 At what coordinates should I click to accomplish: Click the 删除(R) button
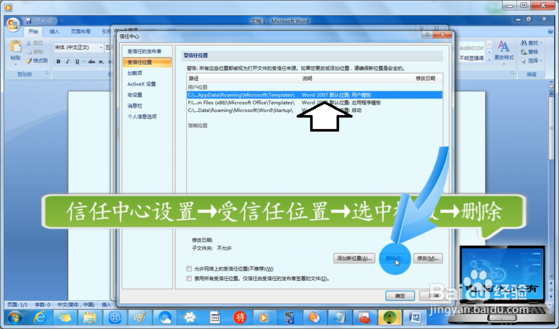click(394, 259)
